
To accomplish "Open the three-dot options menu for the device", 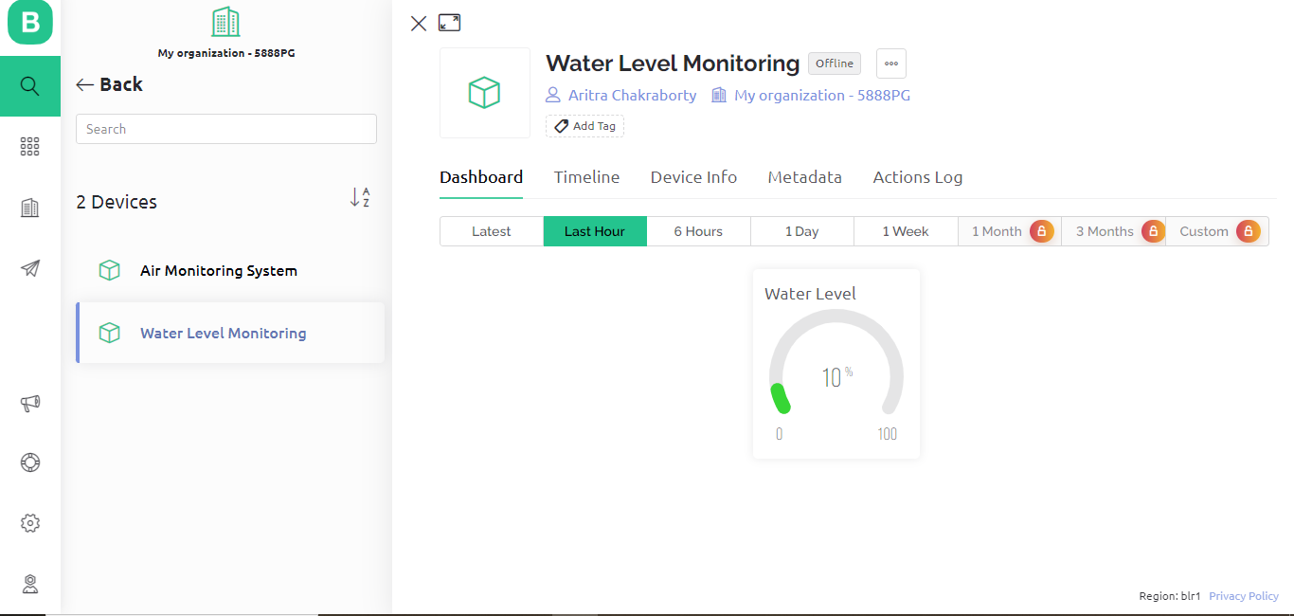I will [x=890, y=63].
